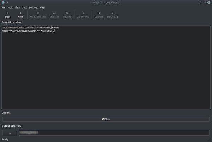
Task: Open the Tools menu
Action: pyautogui.click(x=10, y=7)
